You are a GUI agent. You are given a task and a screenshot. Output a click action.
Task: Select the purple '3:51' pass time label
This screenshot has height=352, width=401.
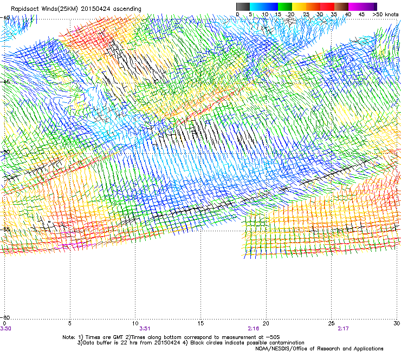pos(145,329)
